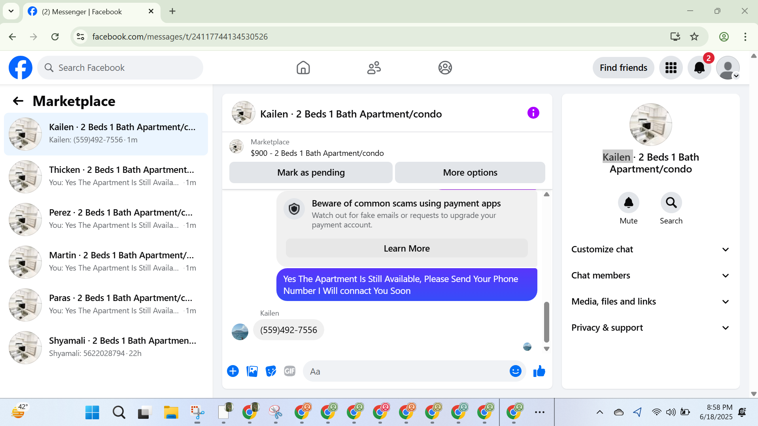Attach a photo with the image icon

coord(252,371)
